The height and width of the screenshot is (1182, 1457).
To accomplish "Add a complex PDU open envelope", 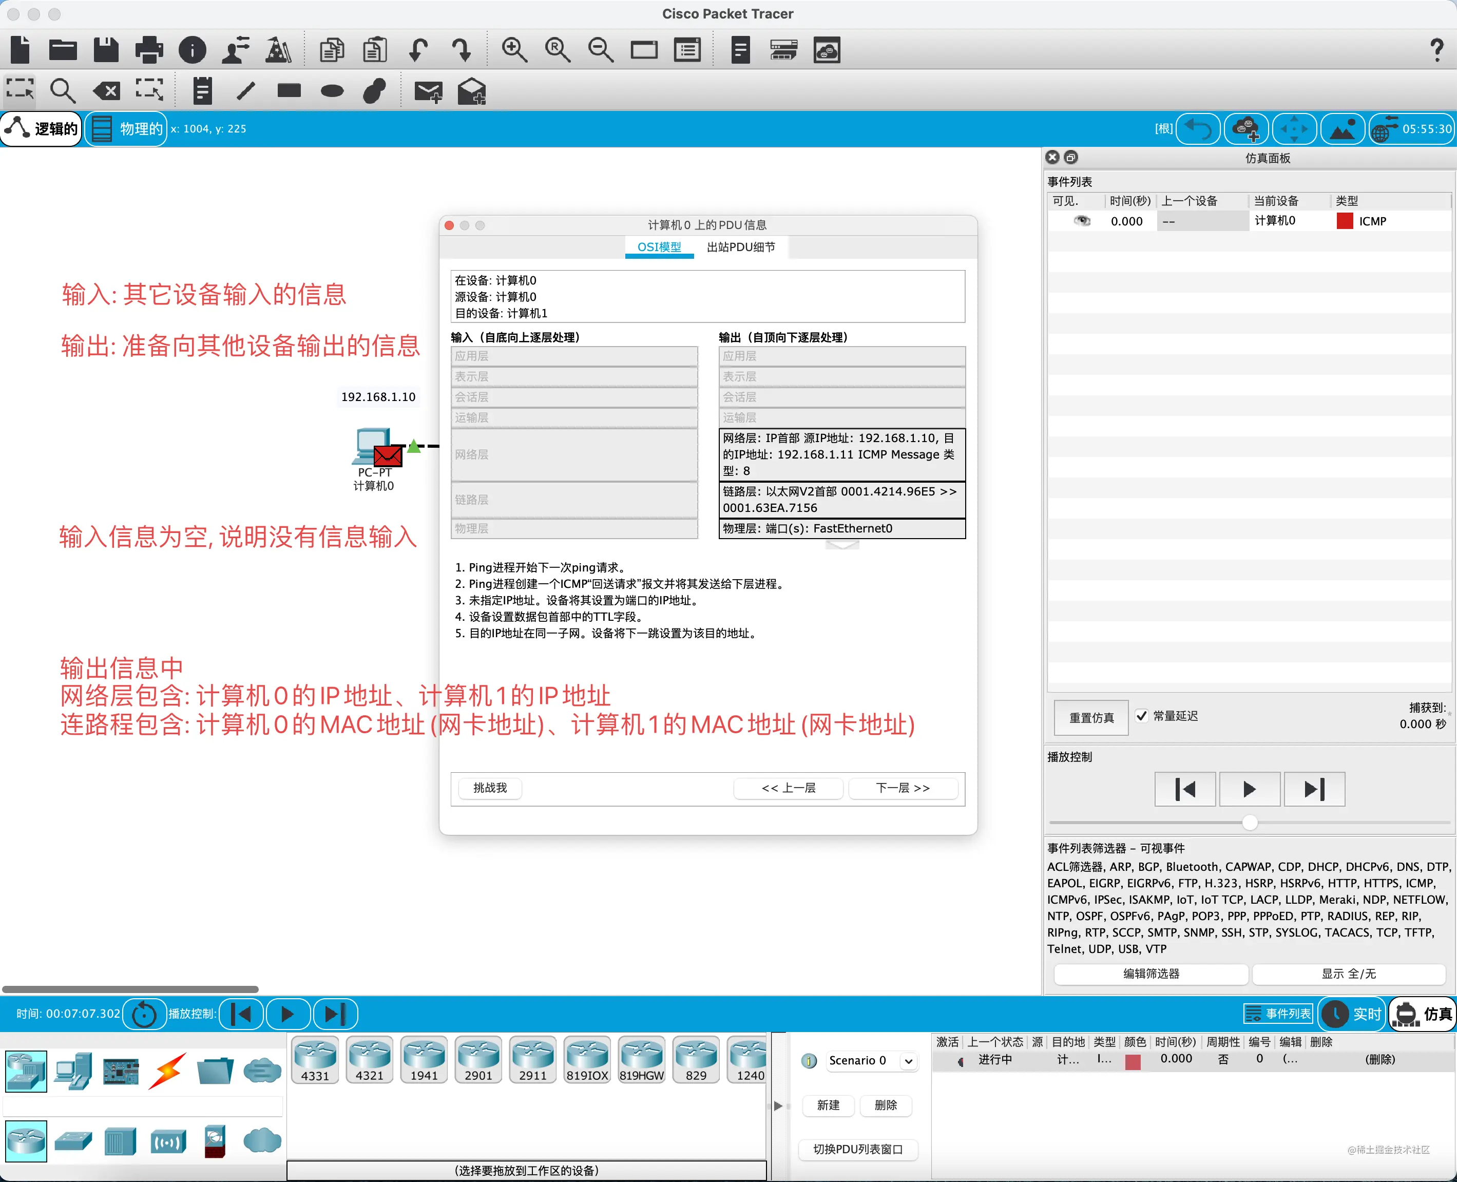I will click(472, 90).
